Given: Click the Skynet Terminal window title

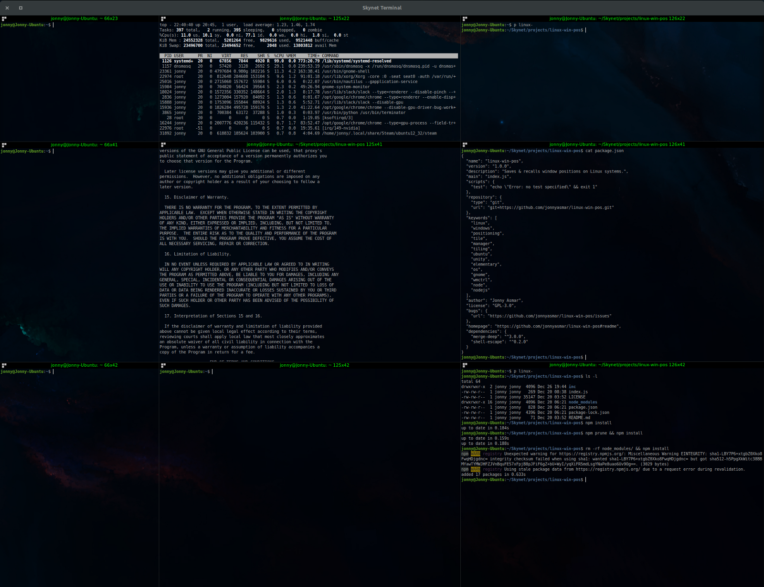Looking at the screenshot, I should coord(382,8).
